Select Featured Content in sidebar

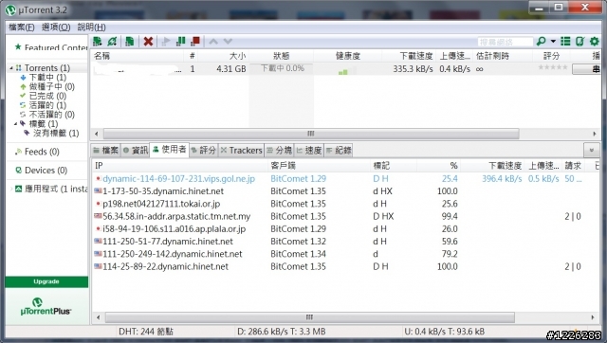tap(51, 47)
